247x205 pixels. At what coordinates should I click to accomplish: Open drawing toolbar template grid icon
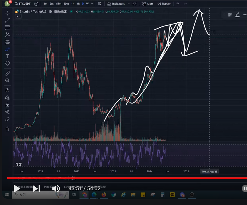(230, 15)
